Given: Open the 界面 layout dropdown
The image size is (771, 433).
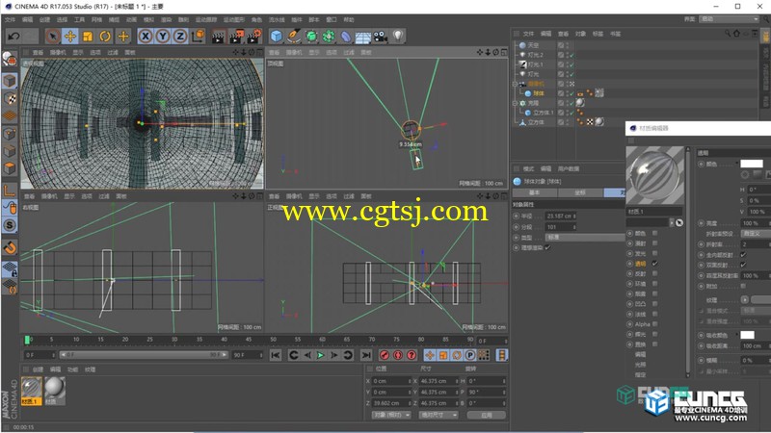Looking at the screenshot, I should [730, 19].
